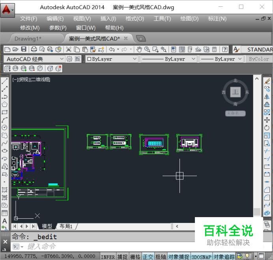The width and height of the screenshot is (273, 260).
Task: Click the ViewCube 上 top face
Action: (x=236, y=92)
